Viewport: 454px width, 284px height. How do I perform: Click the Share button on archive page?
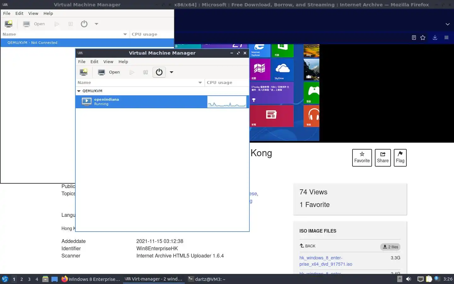383,157
